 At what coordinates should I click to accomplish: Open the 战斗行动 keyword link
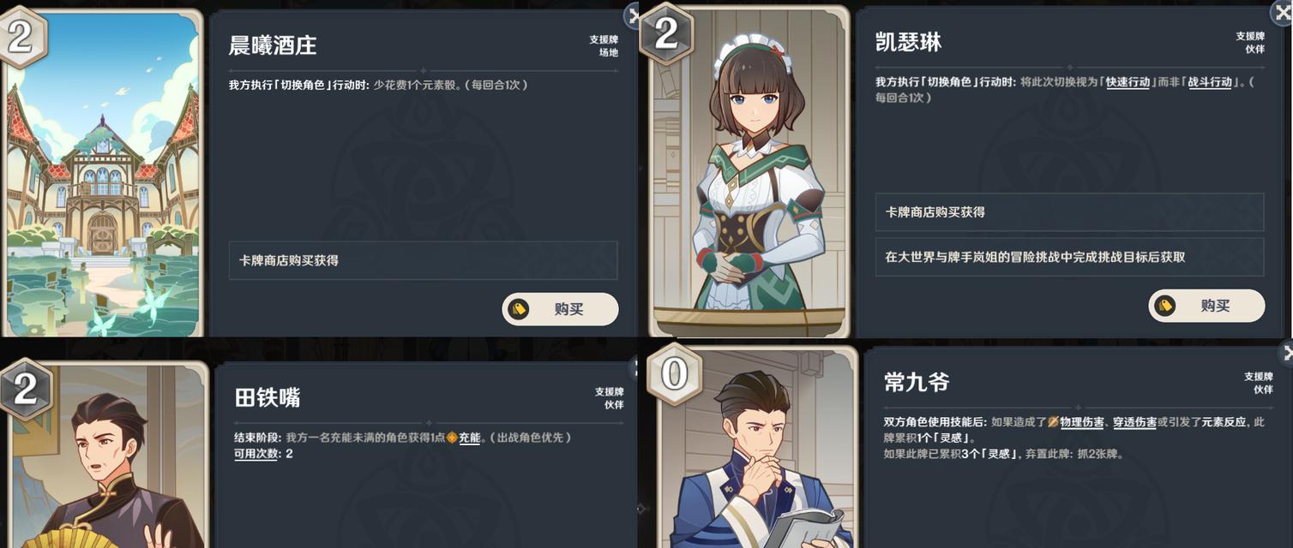tap(1210, 82)
